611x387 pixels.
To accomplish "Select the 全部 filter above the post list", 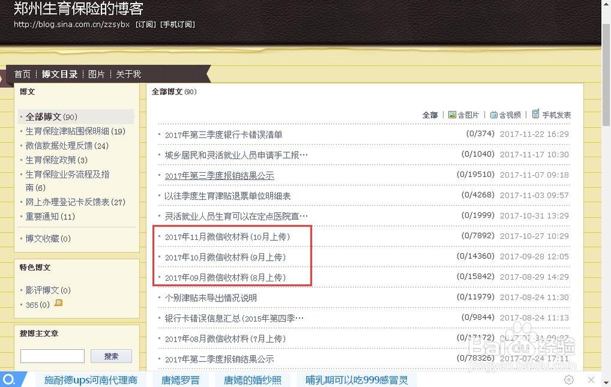I will coord(430,115).
